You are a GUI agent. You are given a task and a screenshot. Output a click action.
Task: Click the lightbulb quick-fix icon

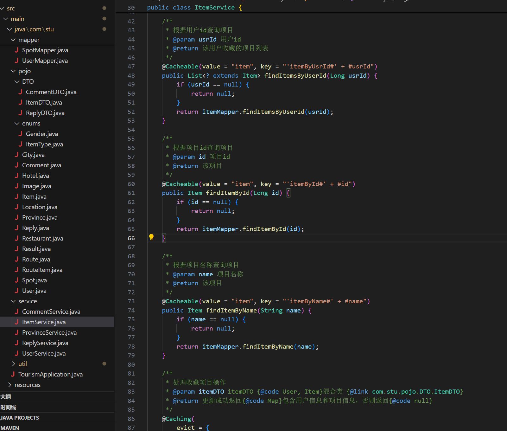point(151,237)
